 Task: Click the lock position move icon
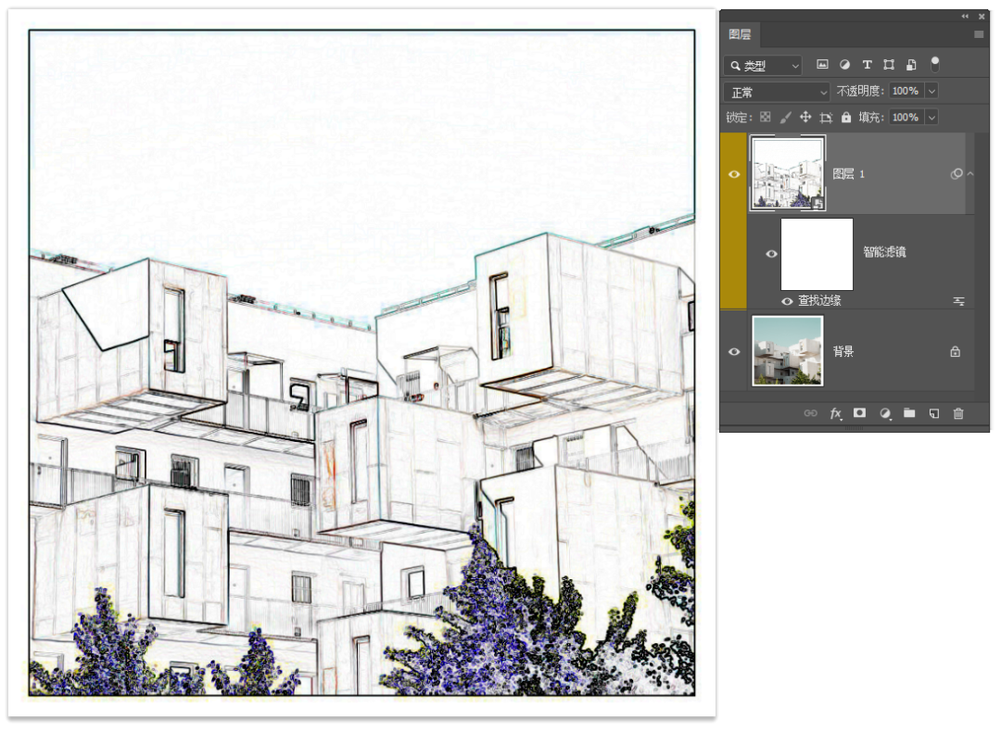(x=805, y=118)
